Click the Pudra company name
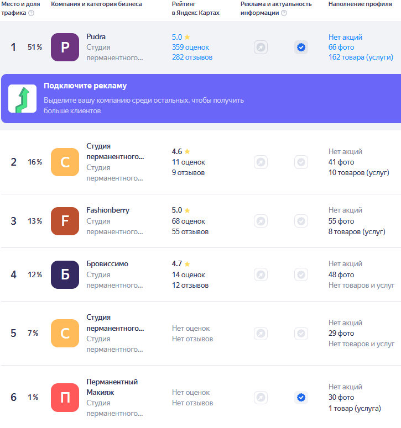401x428 pixels. pos(96,37)
